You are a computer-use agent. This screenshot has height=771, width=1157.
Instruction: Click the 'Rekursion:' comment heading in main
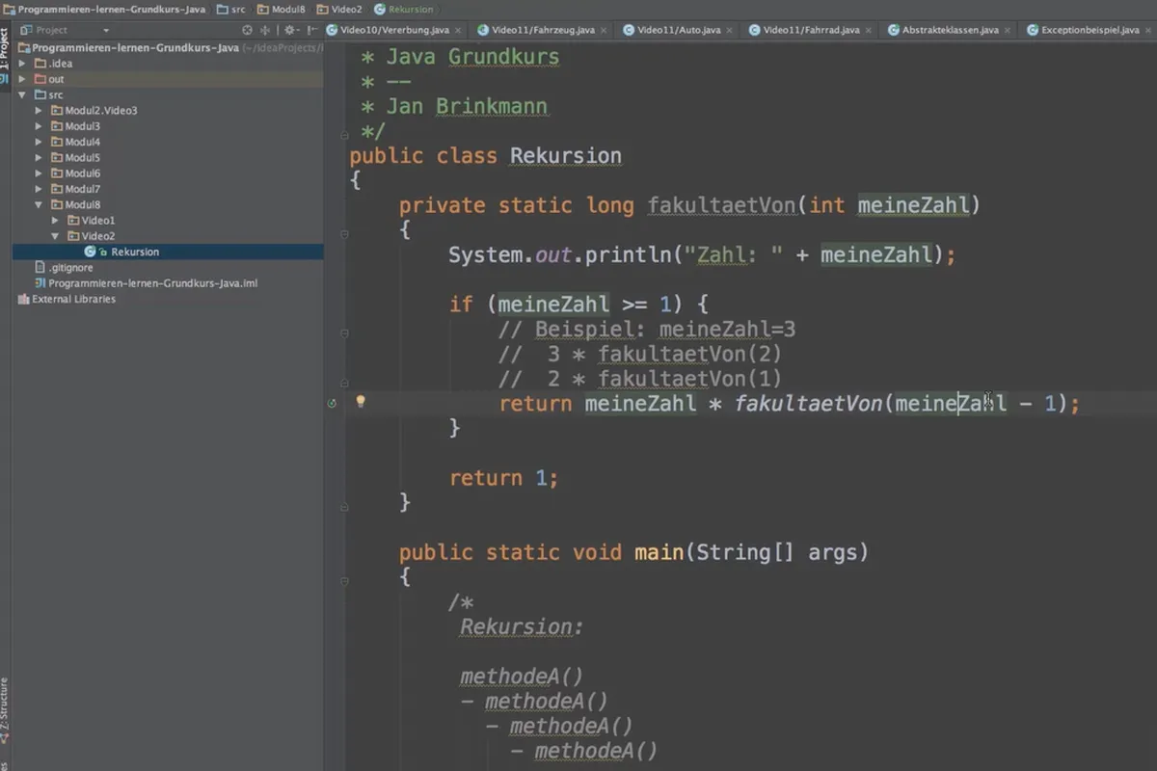pyautogui.click(x=522, y=626)
